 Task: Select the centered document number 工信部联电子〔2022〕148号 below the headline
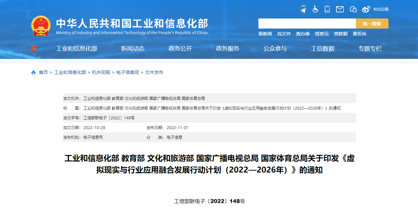210,201
